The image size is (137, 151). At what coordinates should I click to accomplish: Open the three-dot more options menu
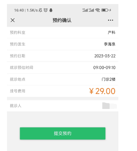(x=110, y=20)
